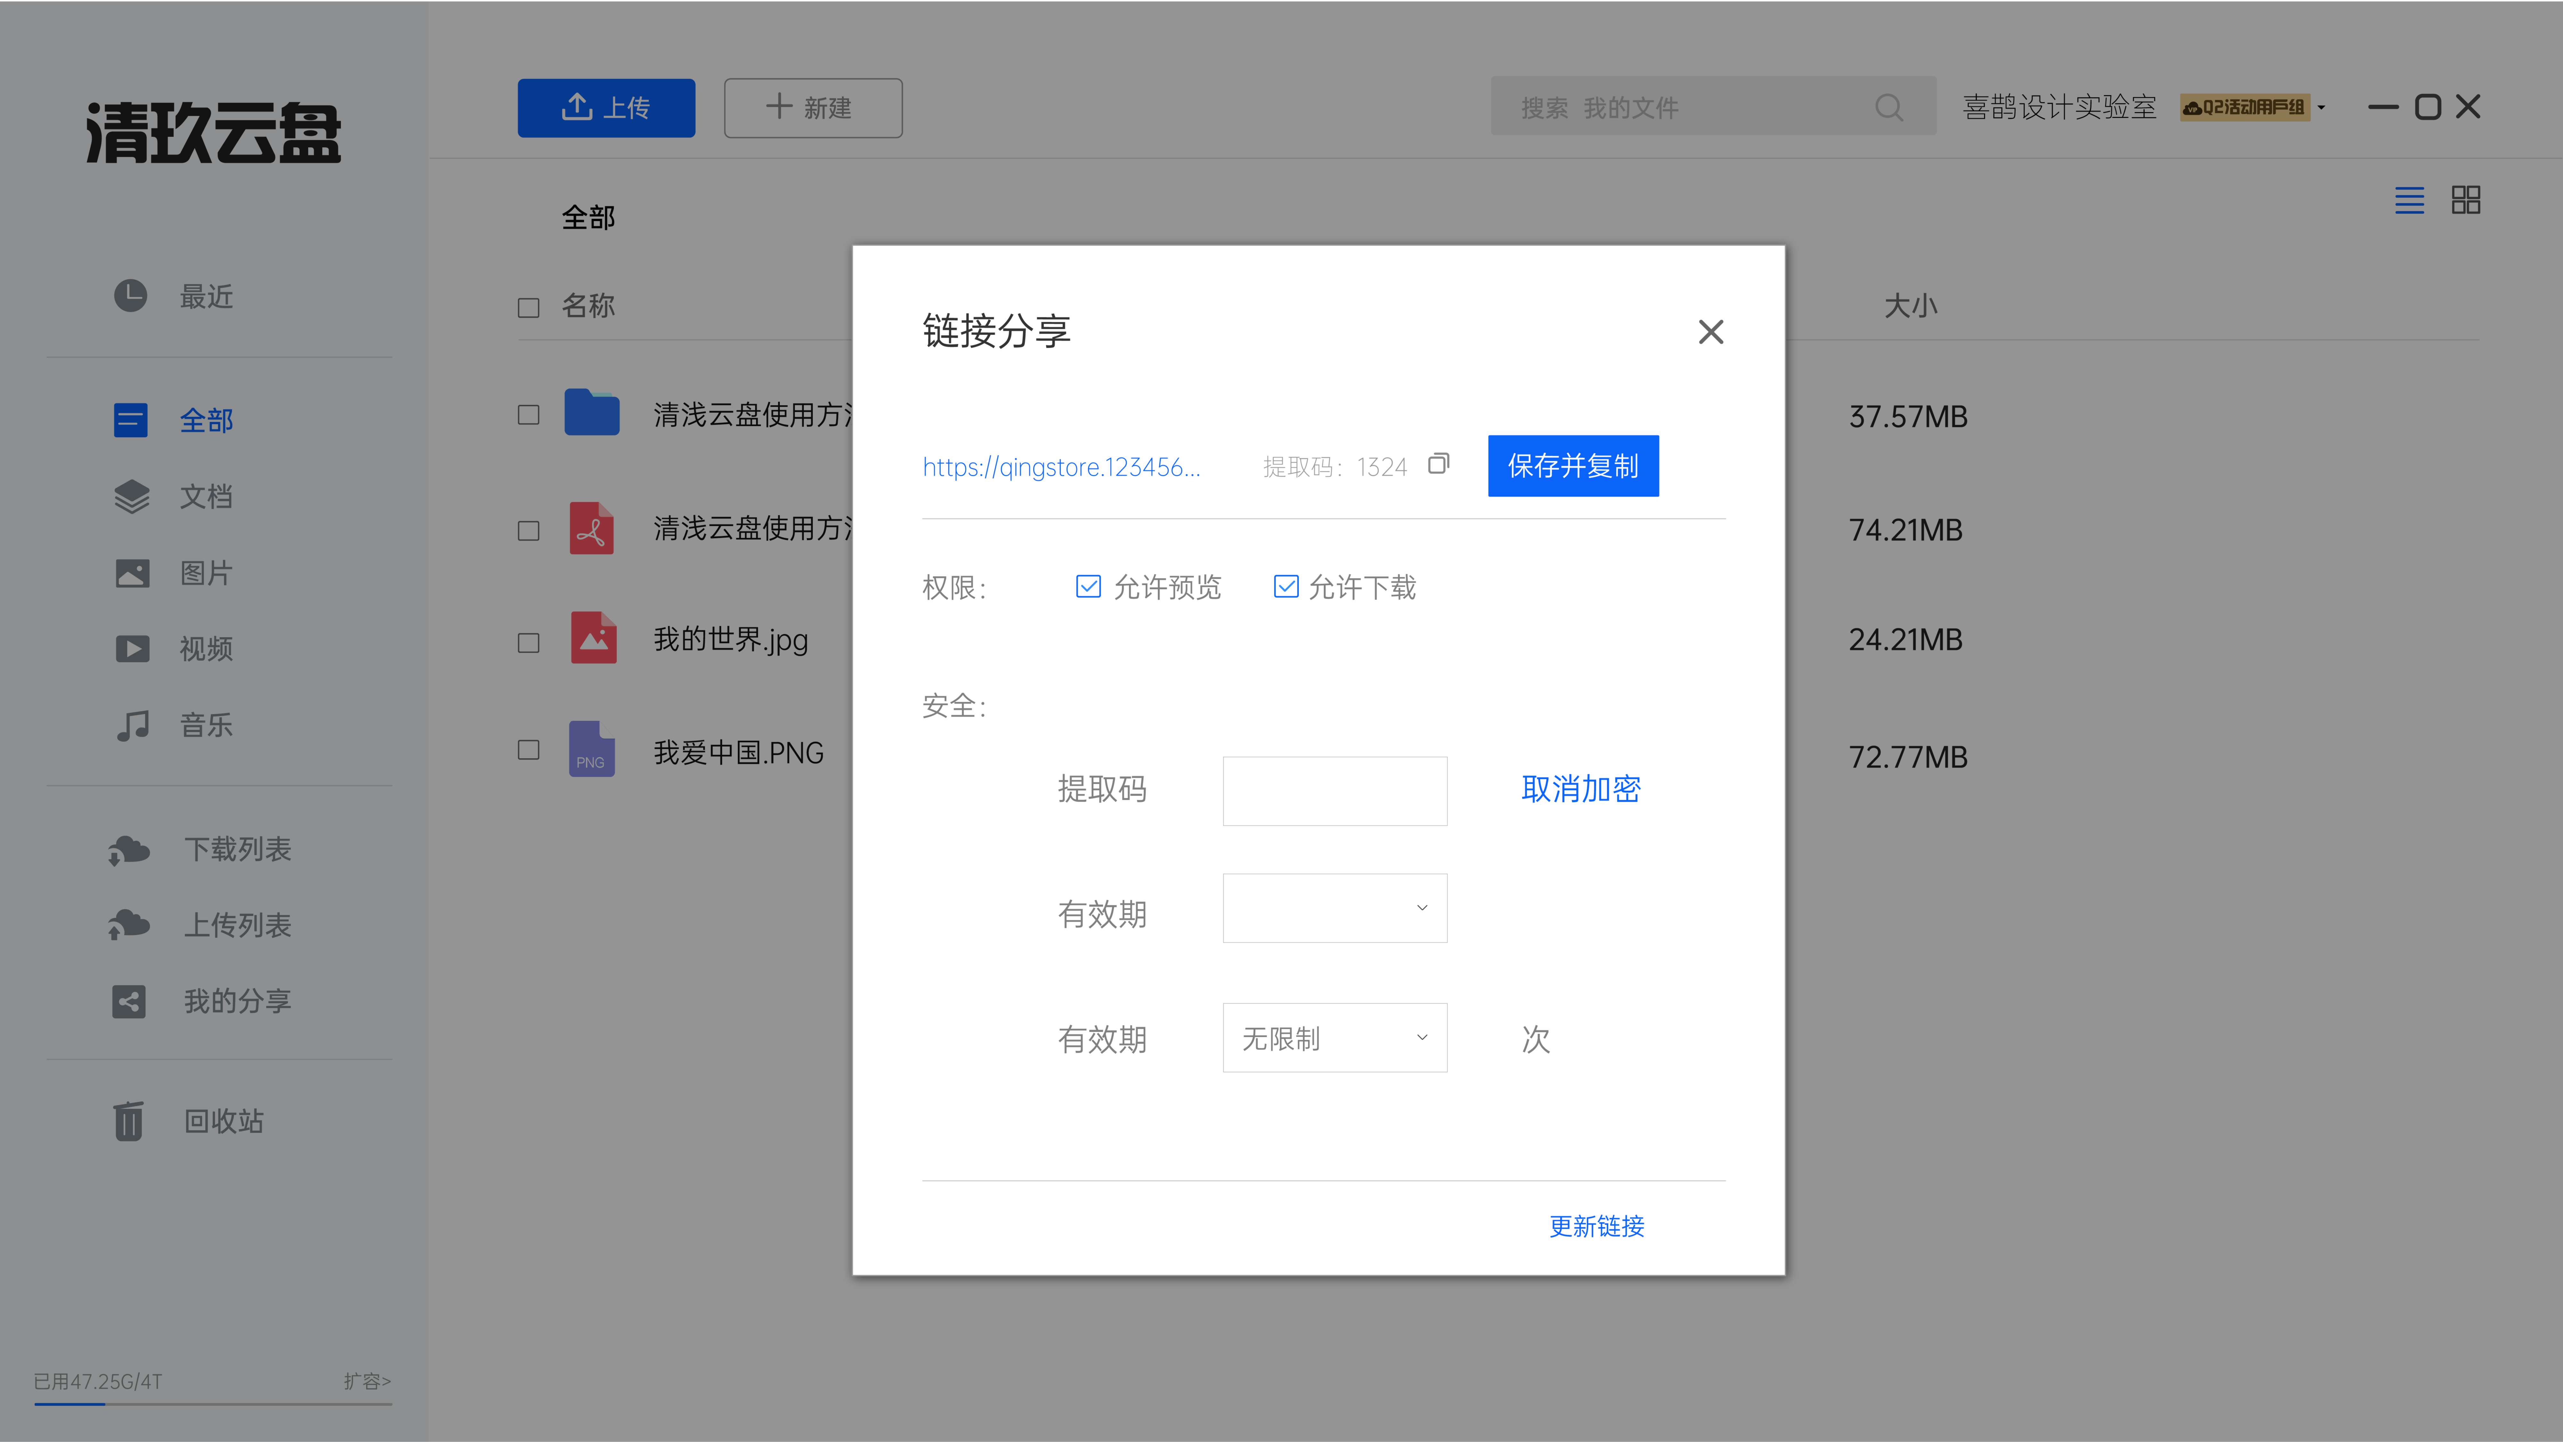The height and width of the screenshot is (1442, 2563).
Task: Tick the checkbox next to 我的世界.jpg
Action: point(528,643)
